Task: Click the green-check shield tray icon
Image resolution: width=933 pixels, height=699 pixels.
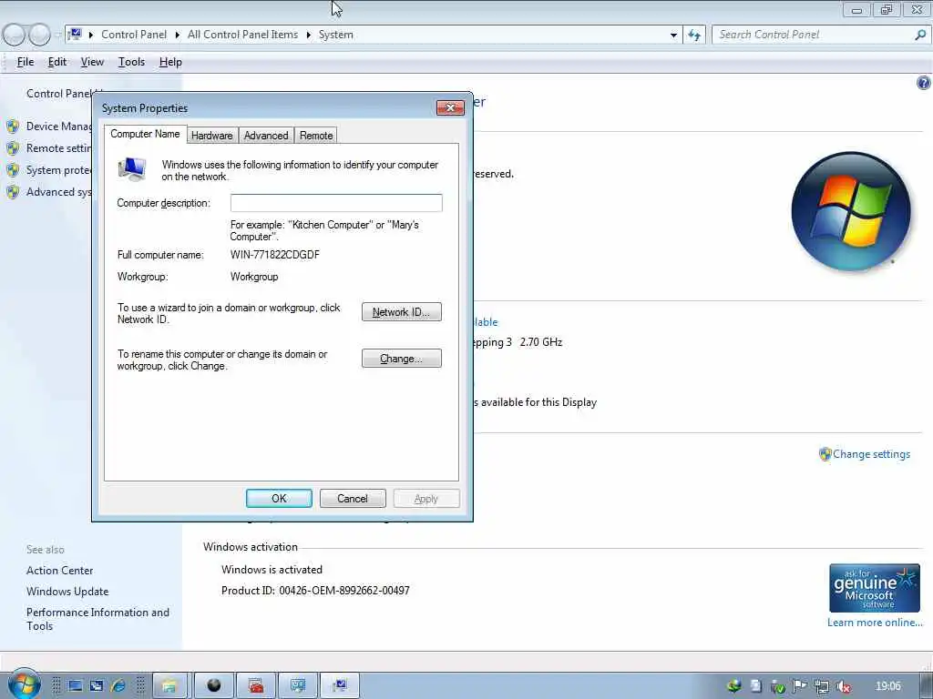Action: (778, 687)
